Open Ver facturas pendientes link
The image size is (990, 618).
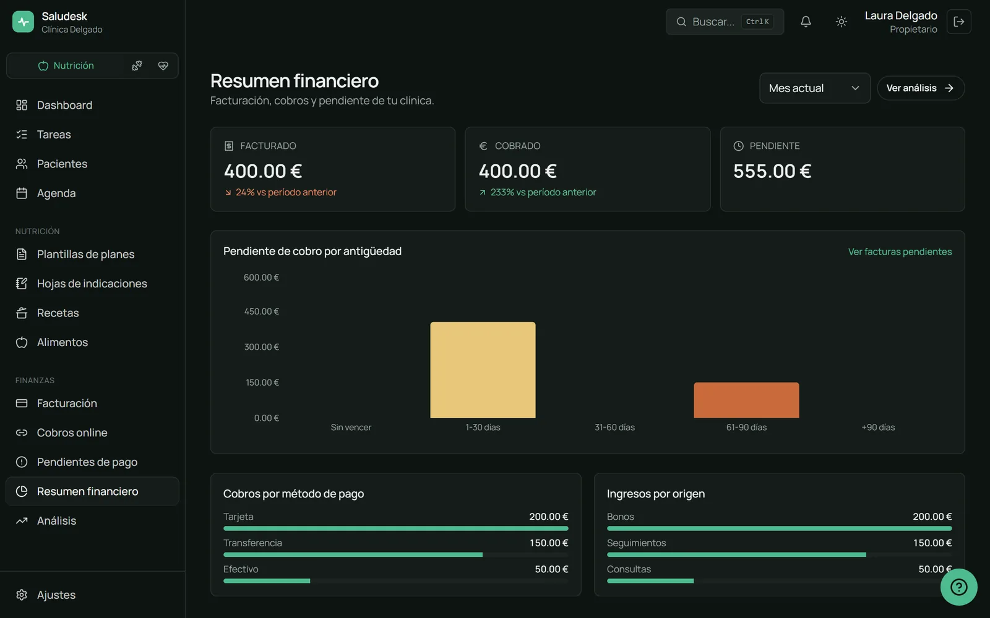point(900,252)
